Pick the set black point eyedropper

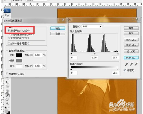[126, 64]
